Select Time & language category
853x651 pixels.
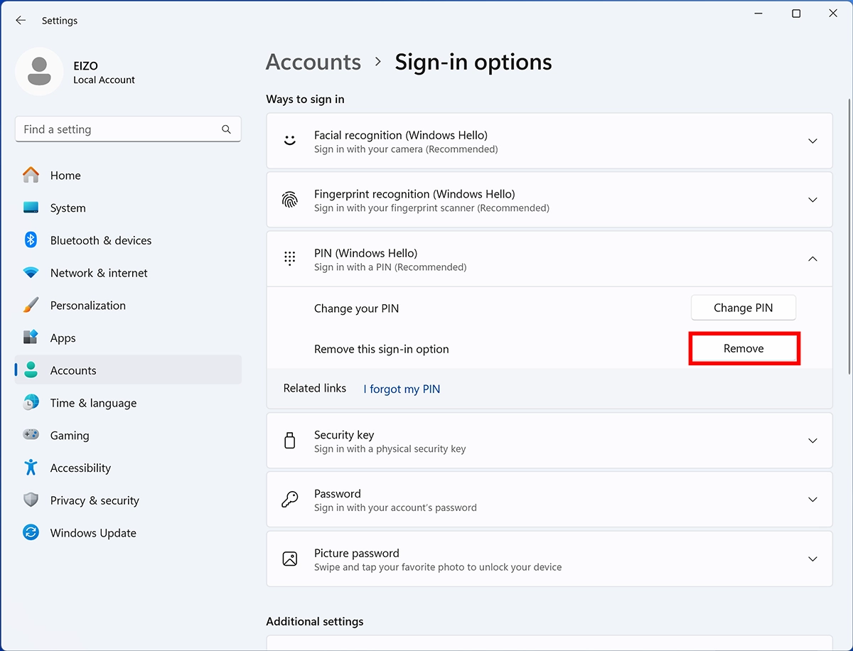click(128, 403)
